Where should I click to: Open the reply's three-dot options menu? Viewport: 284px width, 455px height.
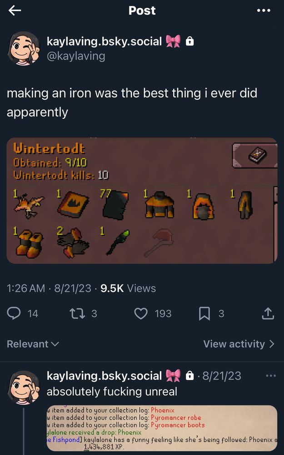pos(271,376)
